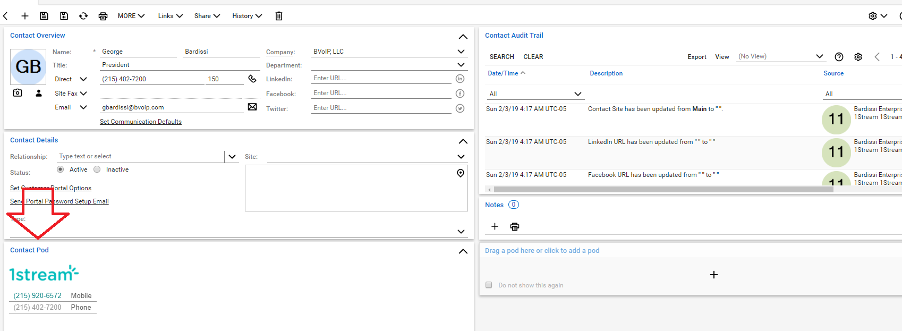Open the History menu
Screen dimensions: 902x331
click(x=247, y=16)
